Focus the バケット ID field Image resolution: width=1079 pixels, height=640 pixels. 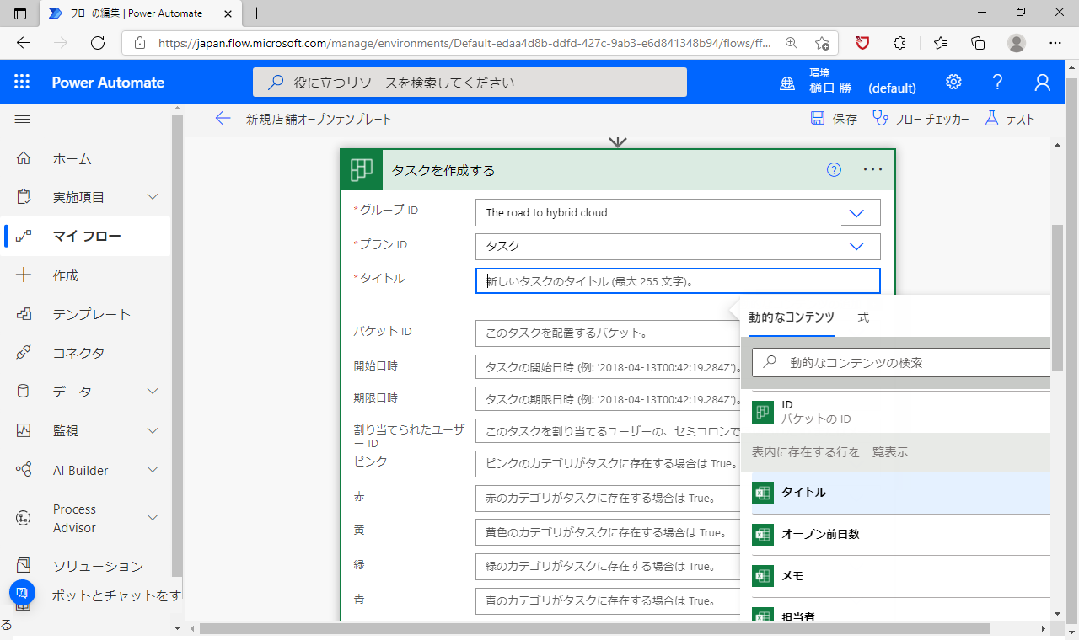coord(607,333)
